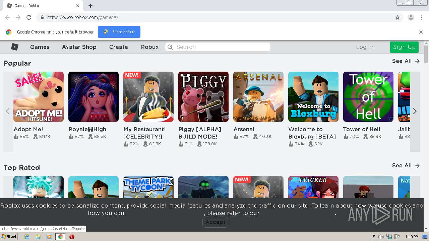Click Chrome taskbar icon

60,237
